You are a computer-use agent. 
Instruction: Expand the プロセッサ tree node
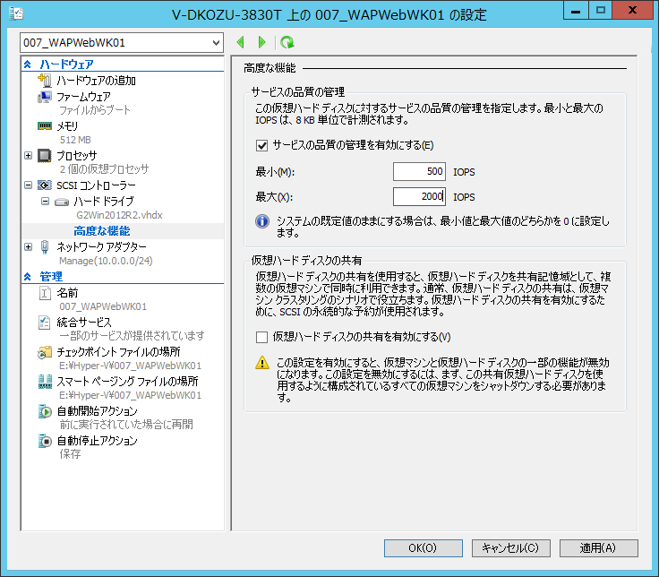click(28, 156)
